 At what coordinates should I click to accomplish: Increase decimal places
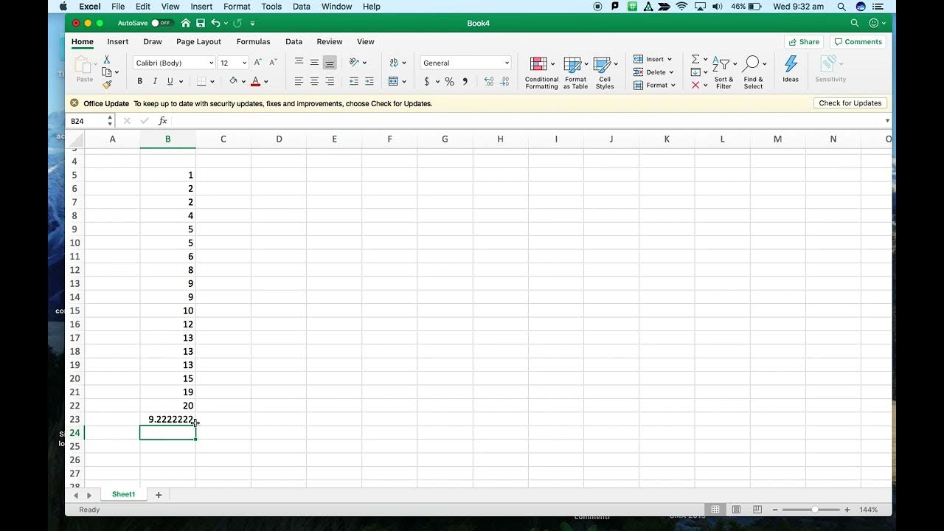click(x=489, y=81)
